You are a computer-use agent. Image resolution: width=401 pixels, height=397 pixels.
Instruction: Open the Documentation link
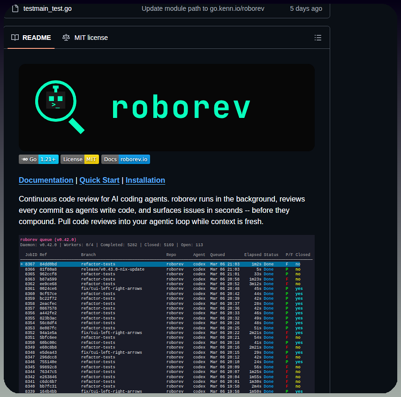pyautogui.click(x=46, y=180)
